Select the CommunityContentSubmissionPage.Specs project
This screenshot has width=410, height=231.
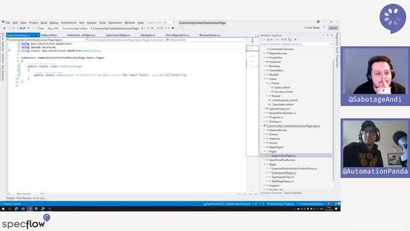coord(293,126)
